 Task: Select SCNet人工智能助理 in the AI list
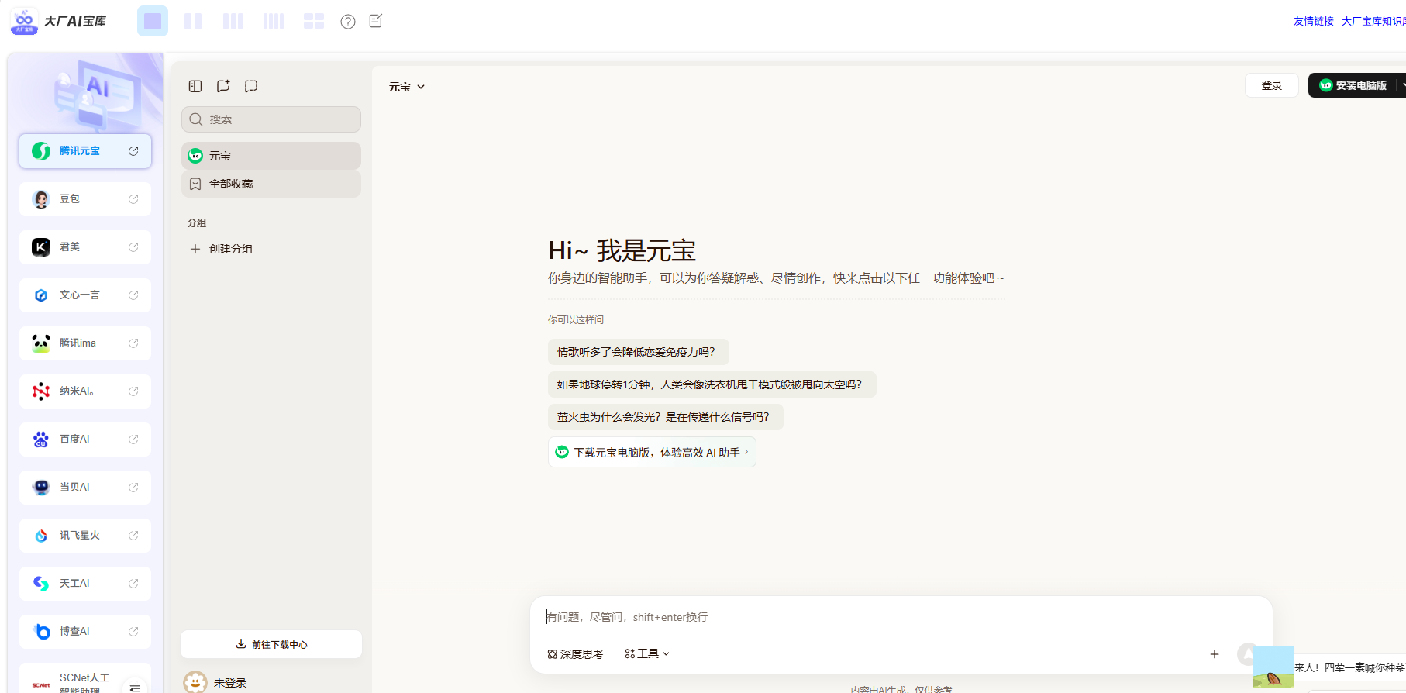pyautogui.click(x=85, y=678)
